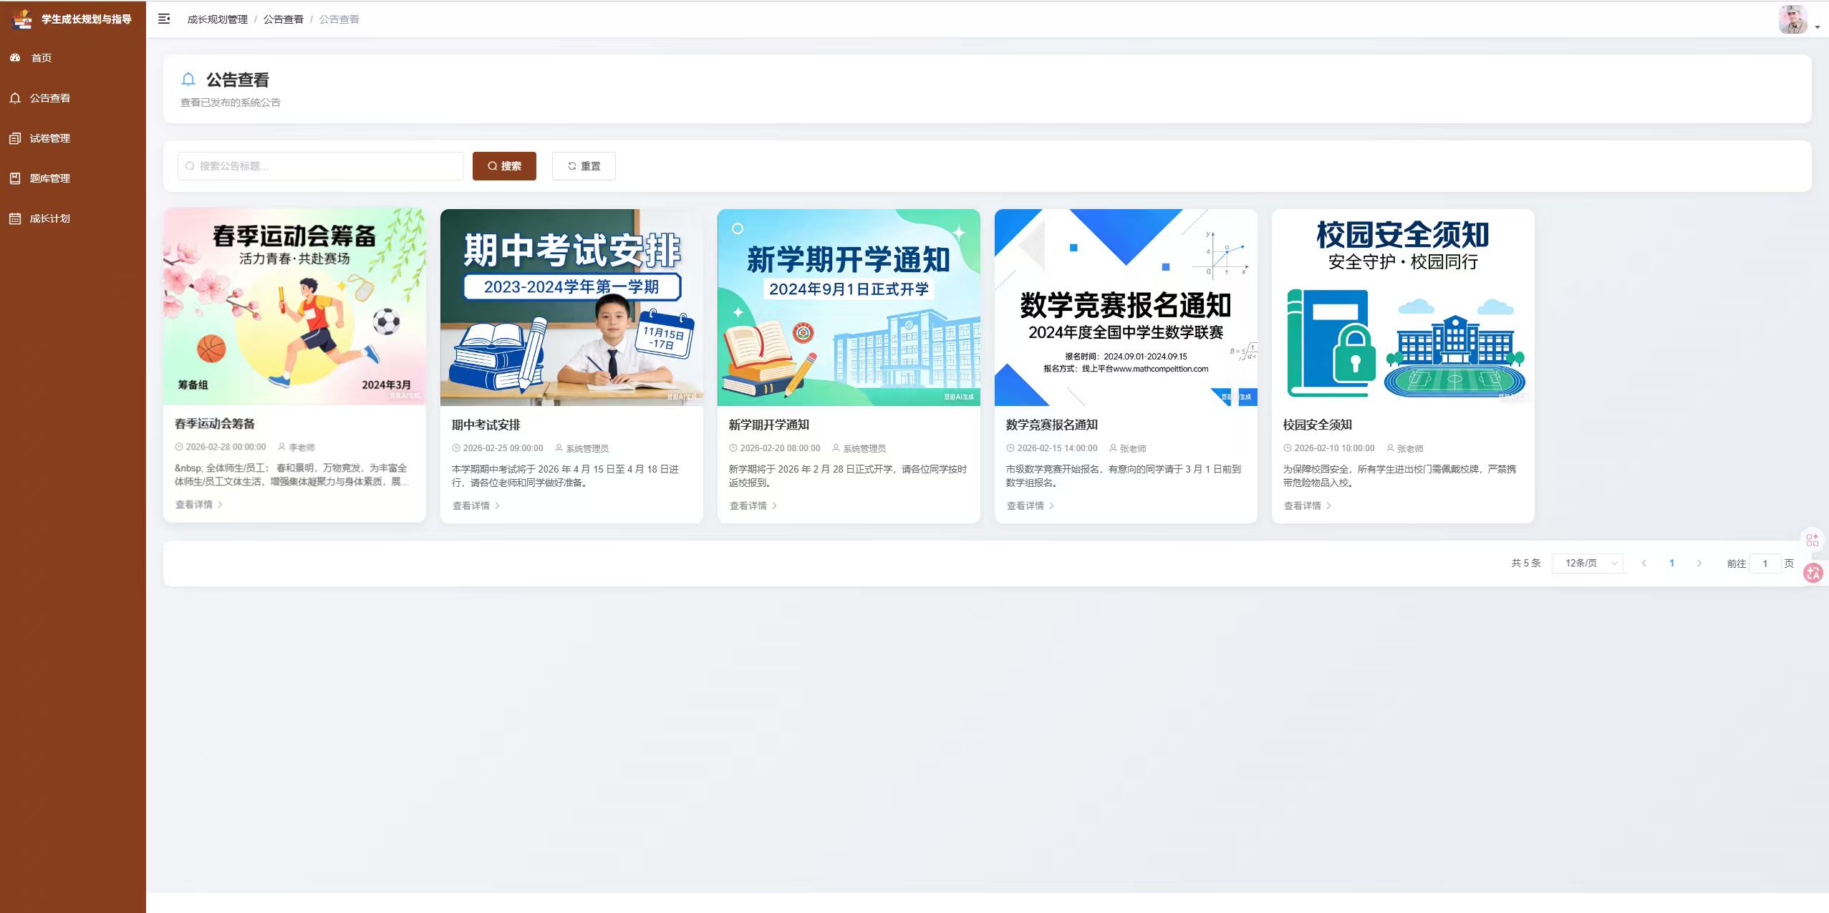
Task: Click the bell icon beside 公告查看 in sidebar
Action: pyautogui.click(x=15, y=98)
